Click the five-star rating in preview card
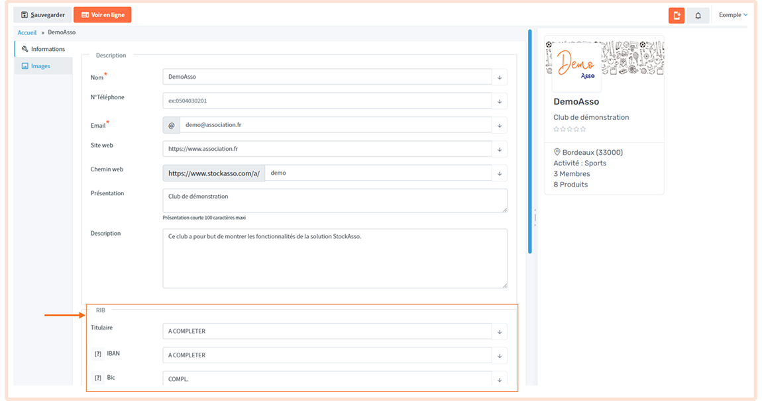This screenshot has width=762, height=401. 570,129
